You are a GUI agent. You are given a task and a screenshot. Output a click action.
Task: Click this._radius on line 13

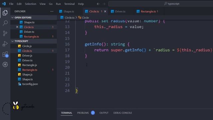(108, 27)
